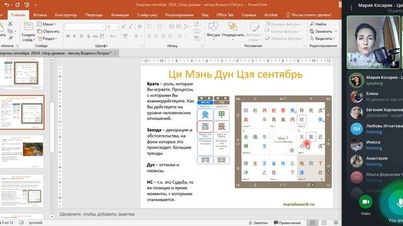403x226 pixels.
Task: Expand the Раздел section dropdown
Action: coord(47,38)
